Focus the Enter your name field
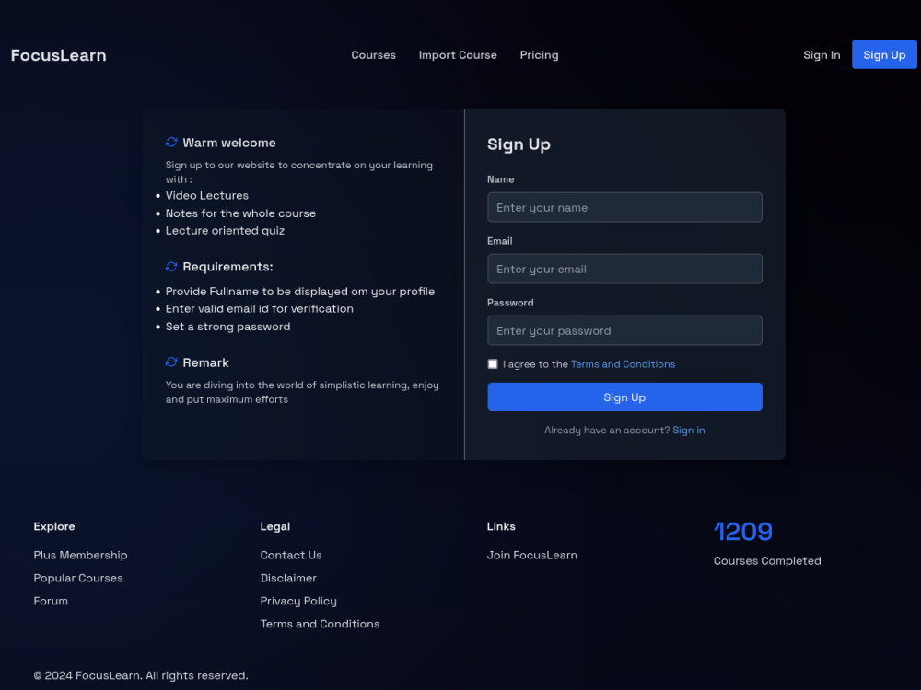The width and height of the screenshot is (921, 690). coord(624,207)
